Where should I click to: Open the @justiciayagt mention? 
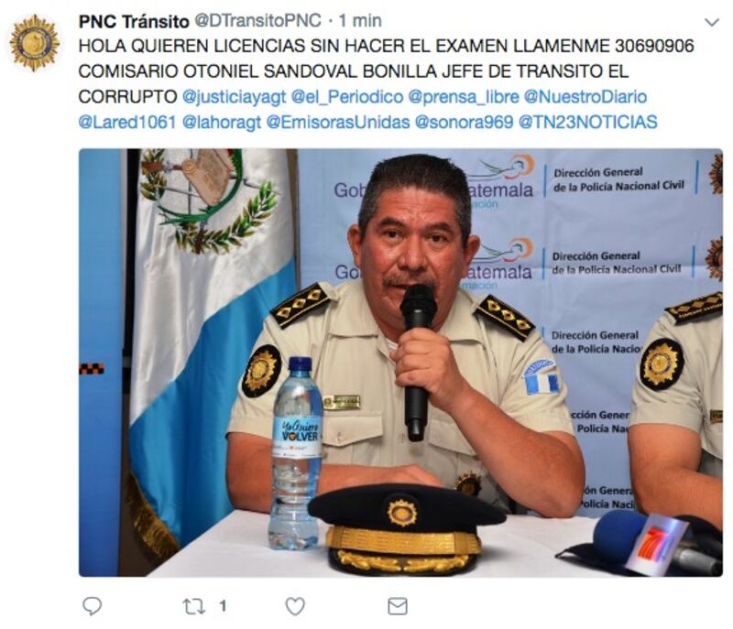234,97
